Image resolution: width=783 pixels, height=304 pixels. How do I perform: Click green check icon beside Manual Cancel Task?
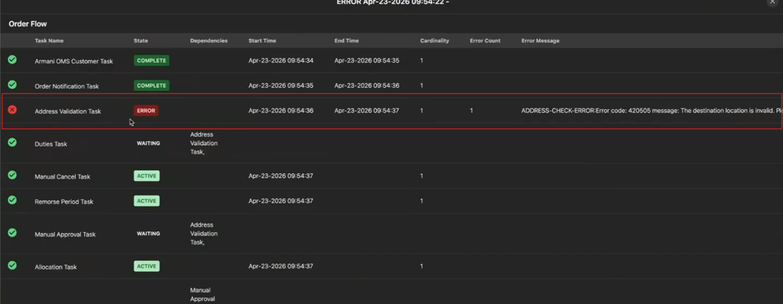12,175
